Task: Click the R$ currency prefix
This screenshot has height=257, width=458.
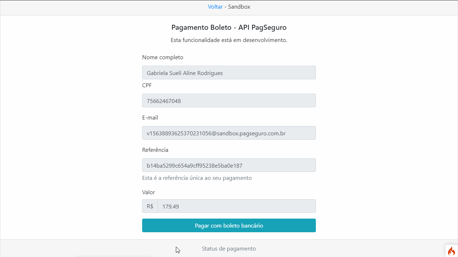Action: pyautogui.click(x=150, y=206)
